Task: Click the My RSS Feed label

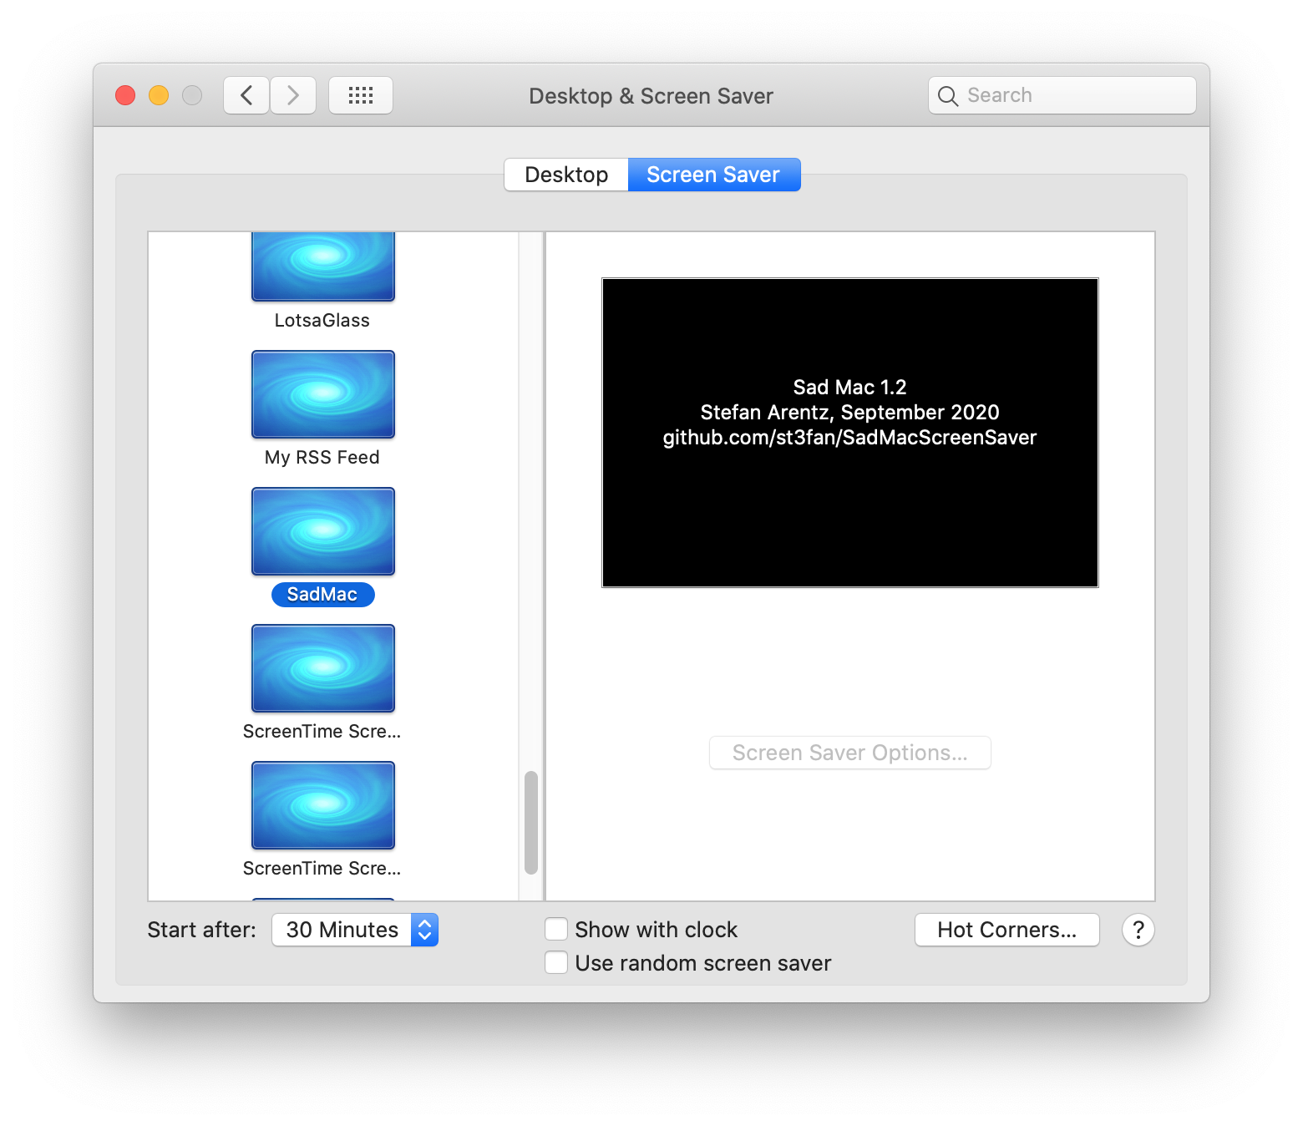Action: pyautogui.click(x=322, y=458)
